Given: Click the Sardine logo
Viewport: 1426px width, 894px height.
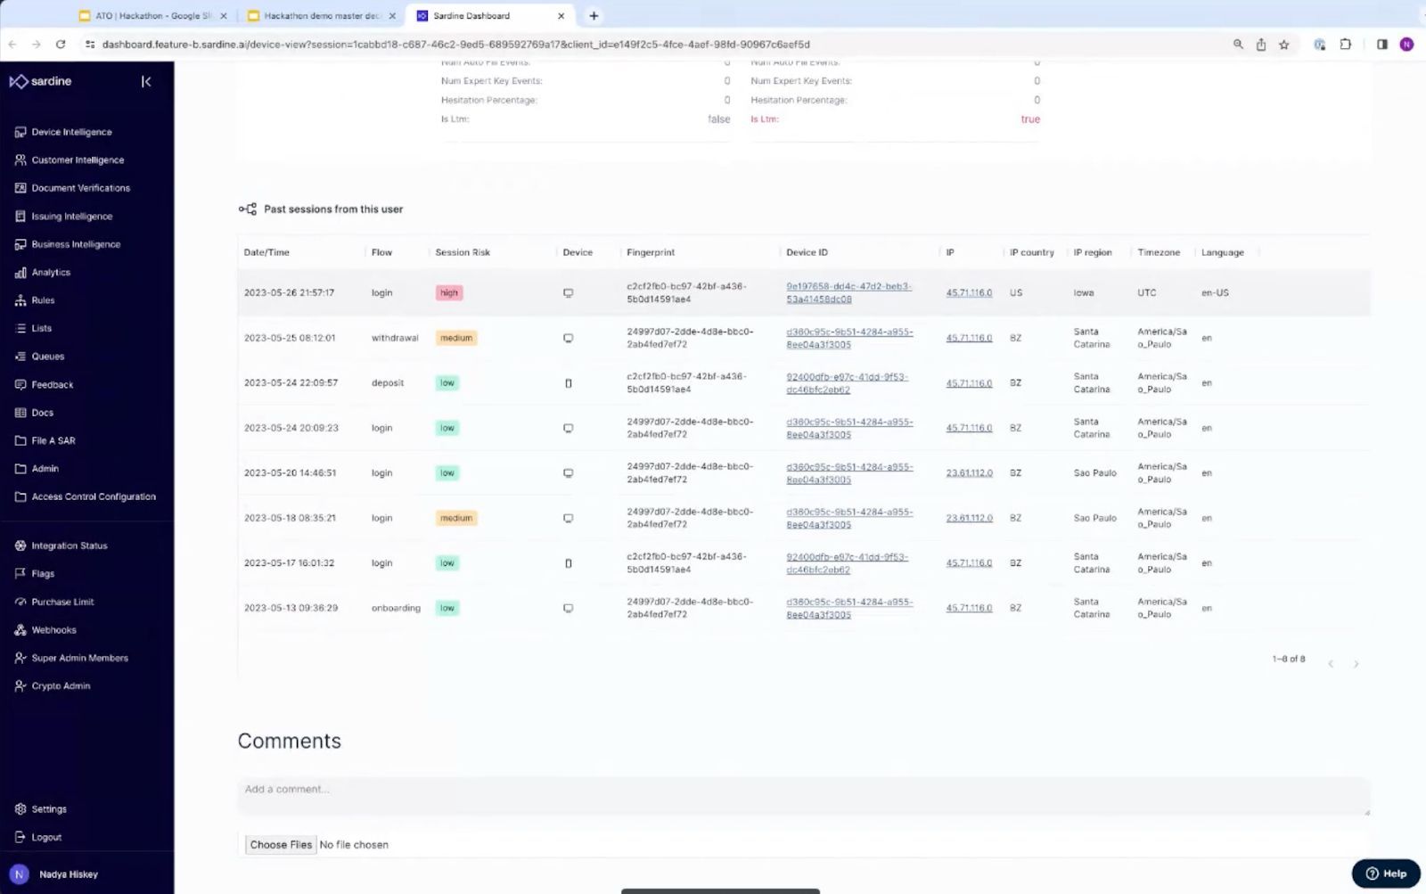Looking at the screenshot, I should click(x=41, y=82).
